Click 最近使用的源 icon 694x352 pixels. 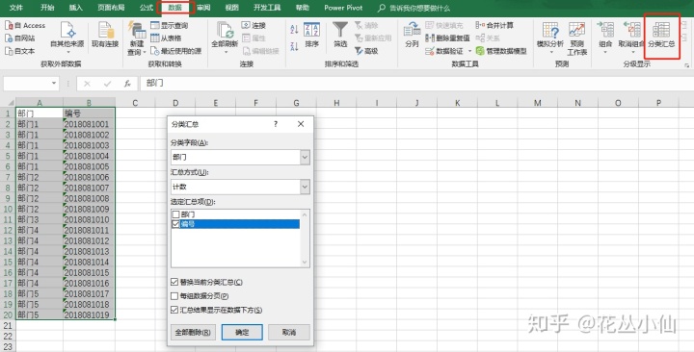coord(155,51)
